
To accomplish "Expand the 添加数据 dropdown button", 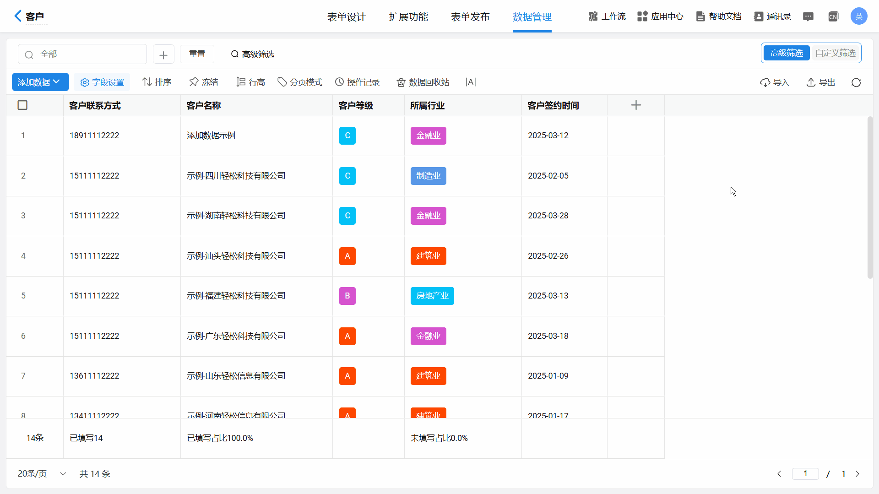I will [x=40, y=82].
